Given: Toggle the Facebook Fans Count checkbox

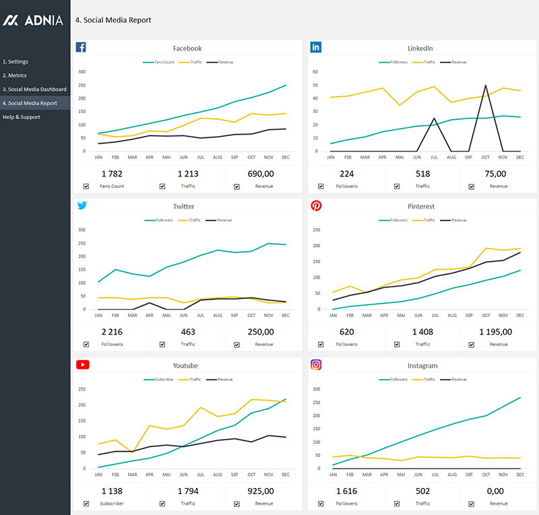Looking at the screenshot, I should pos(86,186).
